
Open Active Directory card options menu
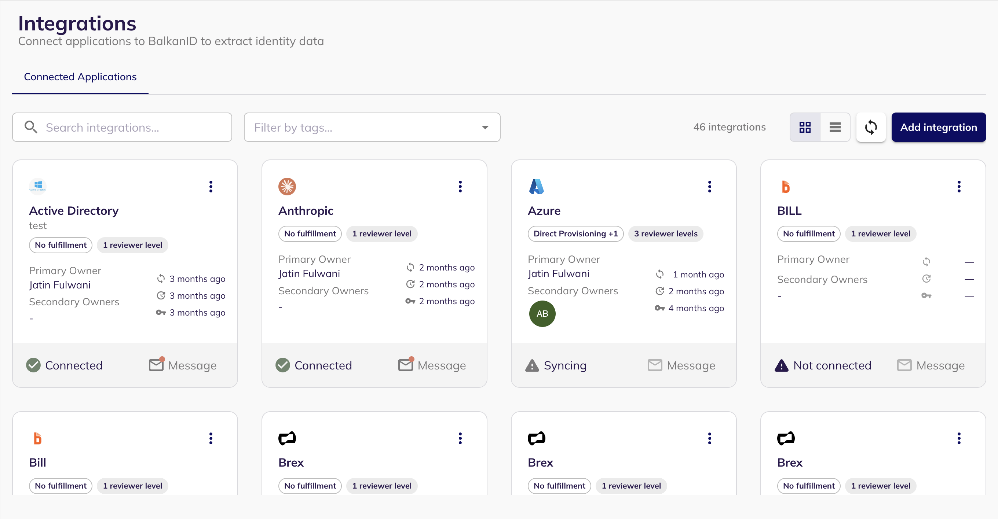pyautogui.click(x=211, y=187)
